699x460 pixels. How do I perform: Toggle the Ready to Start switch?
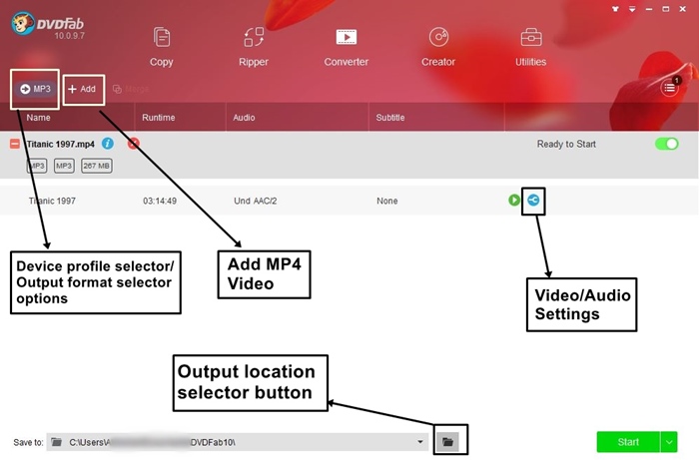coord(667,144)
